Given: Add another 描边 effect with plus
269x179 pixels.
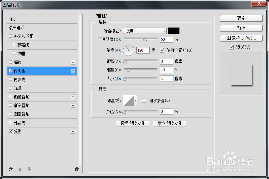Looking at the screenshot, I should click(x=73, y=62).
